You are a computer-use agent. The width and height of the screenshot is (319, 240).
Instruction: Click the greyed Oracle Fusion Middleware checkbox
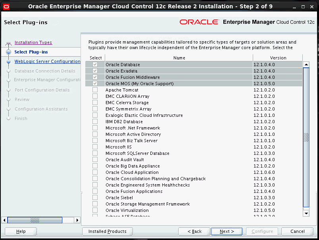95,77
